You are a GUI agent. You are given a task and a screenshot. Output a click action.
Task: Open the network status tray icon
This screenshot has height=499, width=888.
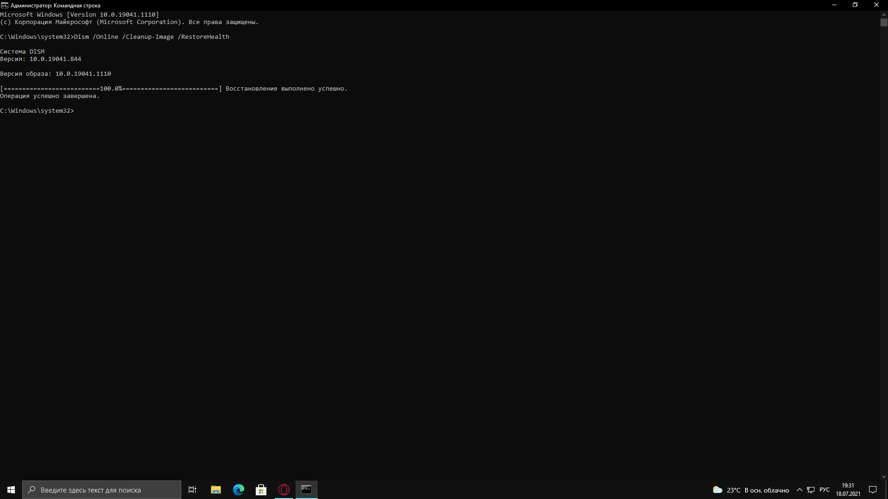[x=811, y=490]
